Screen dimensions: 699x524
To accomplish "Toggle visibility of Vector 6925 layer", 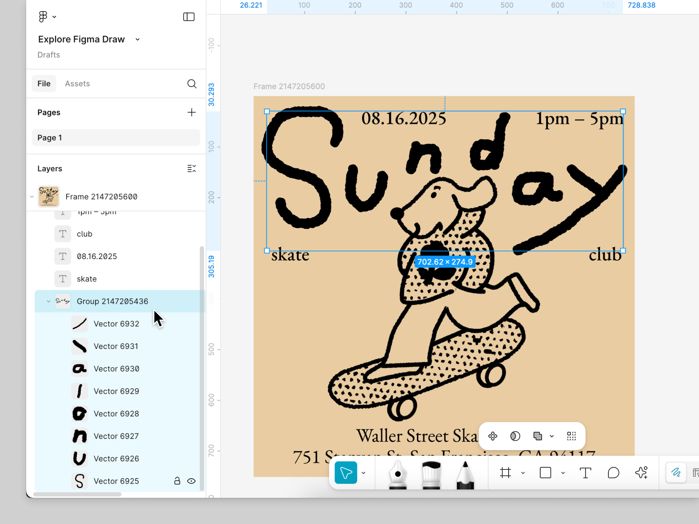I will click(x=191, y=481).
